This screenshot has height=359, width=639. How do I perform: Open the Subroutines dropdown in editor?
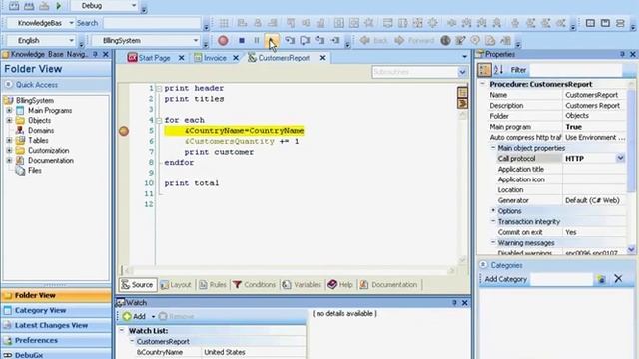tap(462, 72)
